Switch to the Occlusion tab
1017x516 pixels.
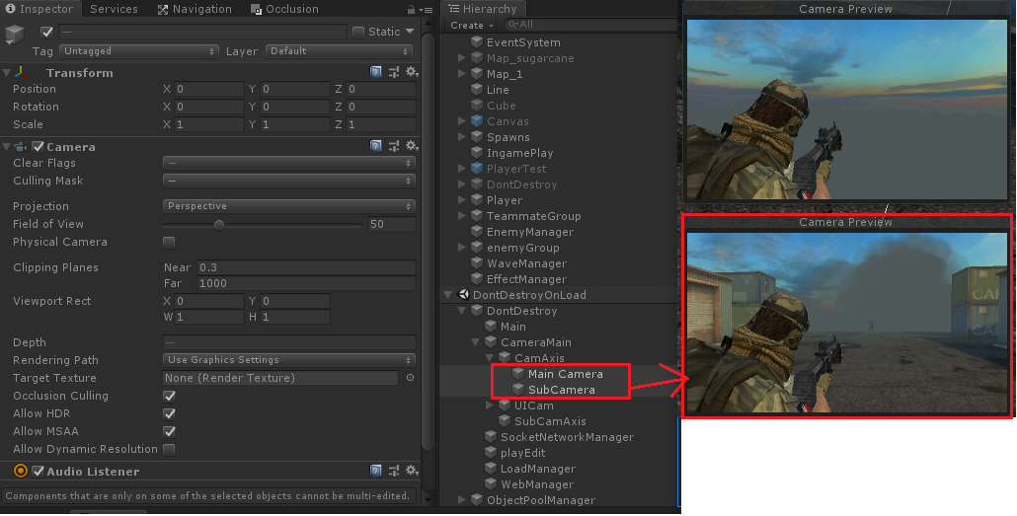pos(284,9)
